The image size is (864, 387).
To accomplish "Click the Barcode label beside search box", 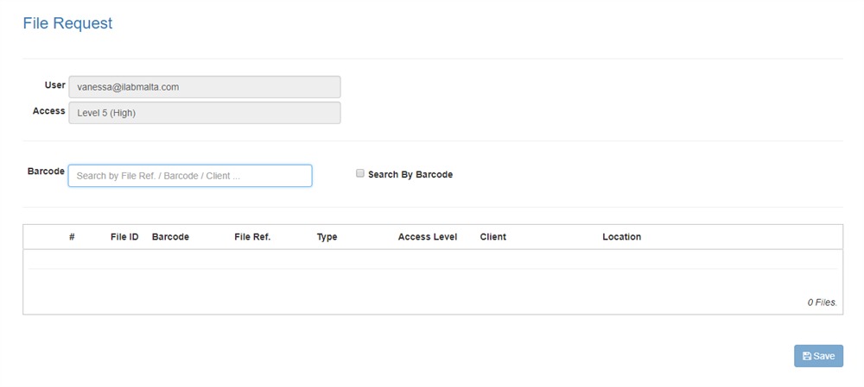I will point(46,172).
